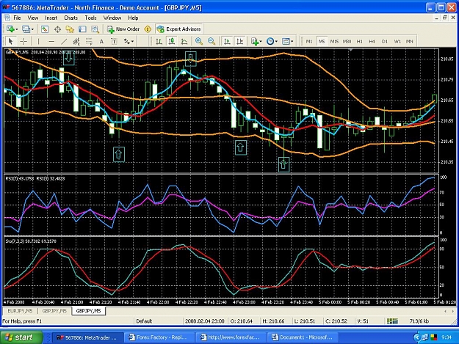
Task: Switch timeframe to W1
Action: tap(397, 41)
